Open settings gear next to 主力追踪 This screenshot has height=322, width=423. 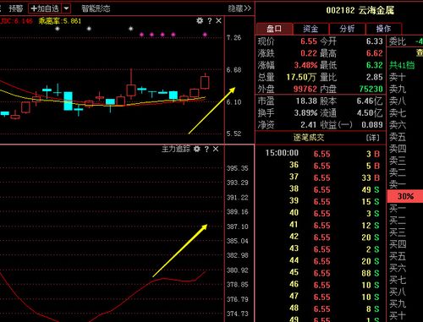tap(197, 149)
